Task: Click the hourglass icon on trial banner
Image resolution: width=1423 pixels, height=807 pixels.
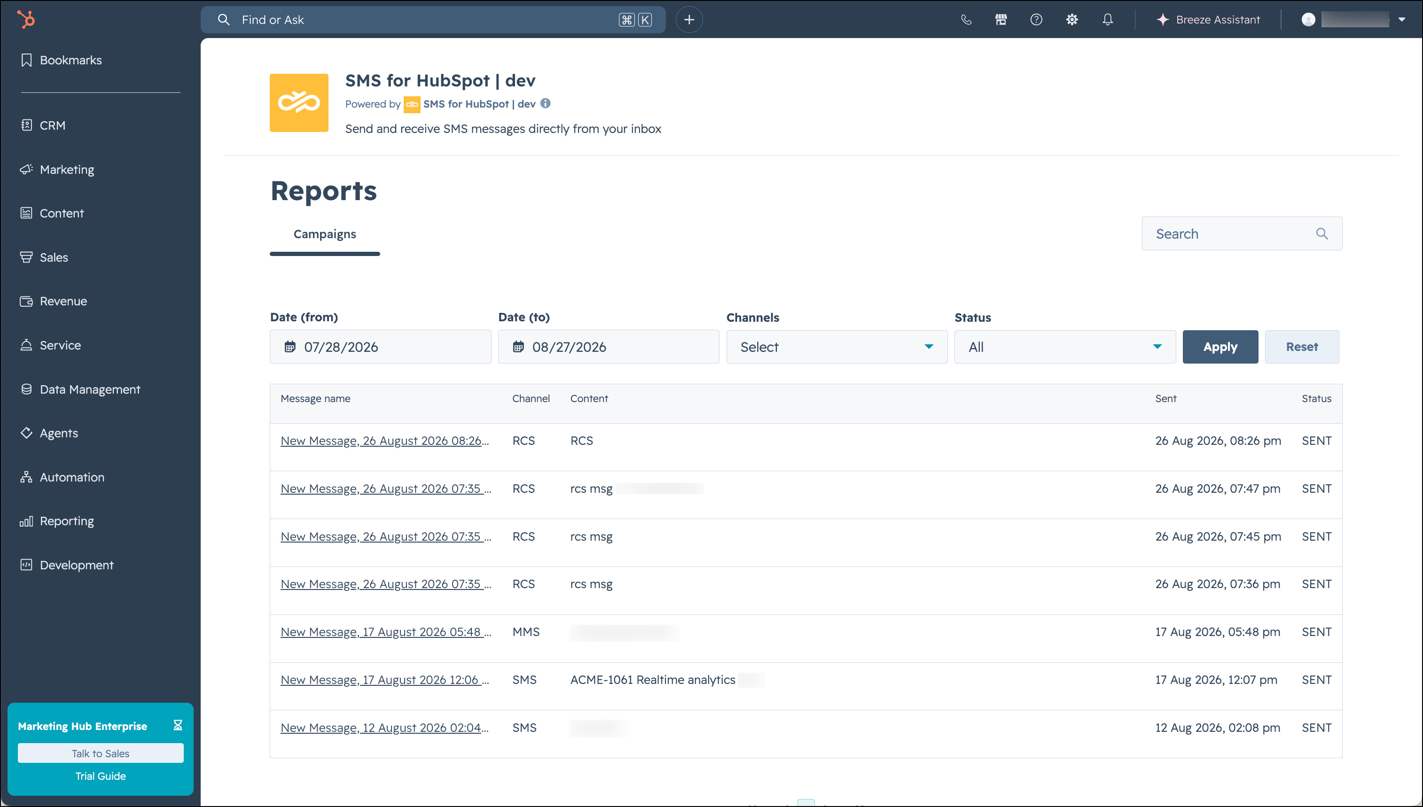Action: 177,726
